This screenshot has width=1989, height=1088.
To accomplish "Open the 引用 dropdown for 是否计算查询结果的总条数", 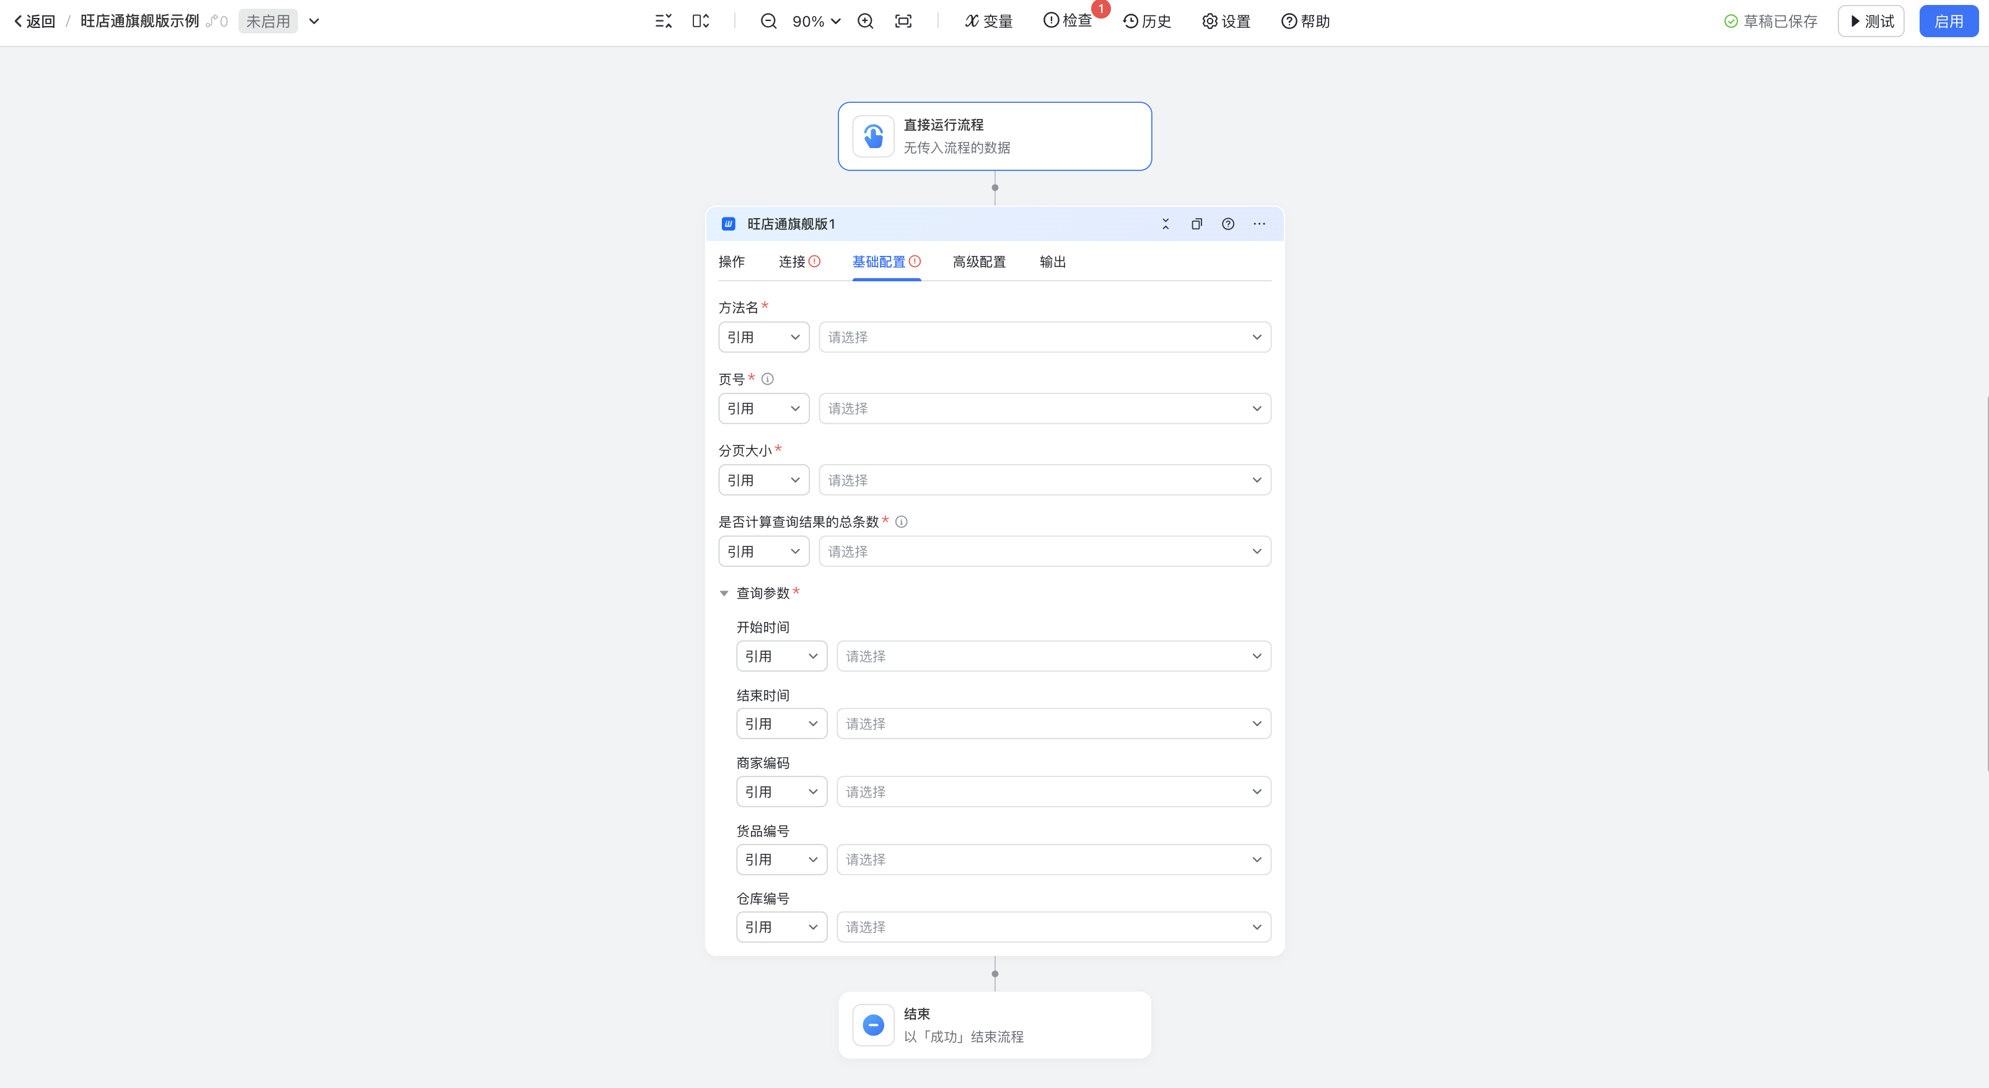I will 763,551.
